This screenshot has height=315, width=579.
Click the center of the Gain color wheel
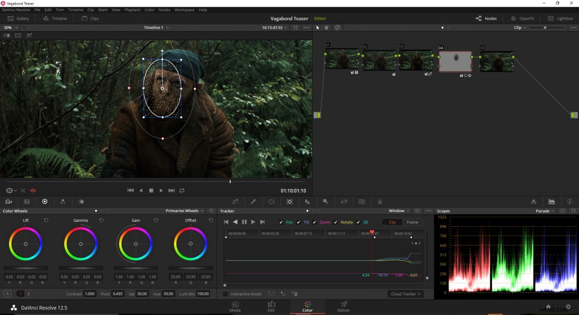coord(136,244)
